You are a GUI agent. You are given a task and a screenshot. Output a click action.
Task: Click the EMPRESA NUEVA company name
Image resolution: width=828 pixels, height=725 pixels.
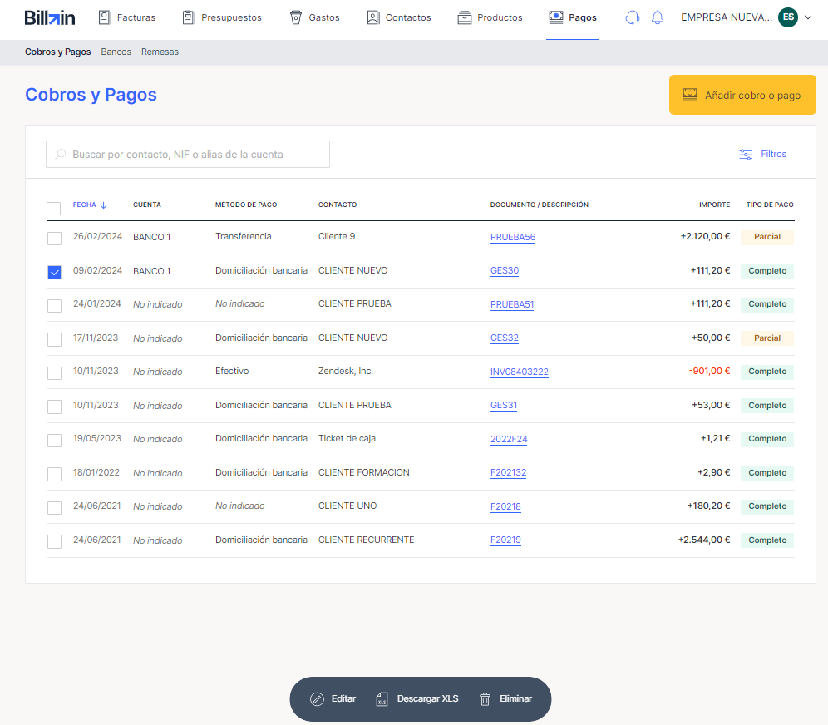point(726,17)
